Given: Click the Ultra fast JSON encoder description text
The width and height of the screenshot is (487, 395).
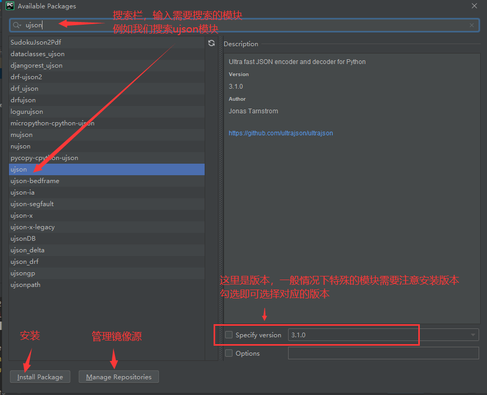Looking at the screenshot, I should pyautogui.click(x=297, y=62).
